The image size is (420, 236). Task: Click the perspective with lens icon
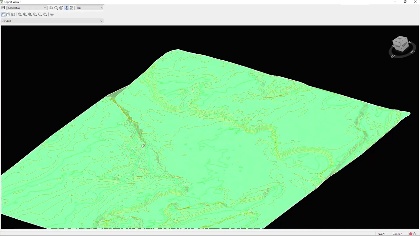[x=13, y=14]
